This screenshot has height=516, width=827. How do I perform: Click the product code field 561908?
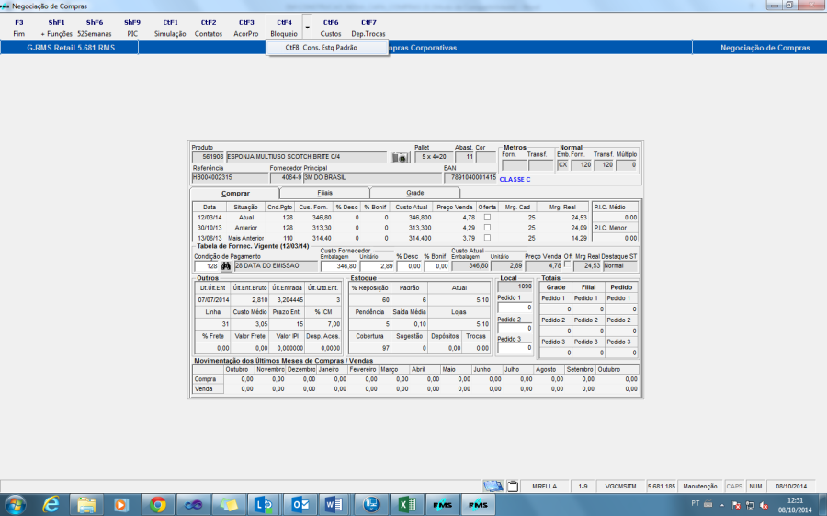[209, 157]
